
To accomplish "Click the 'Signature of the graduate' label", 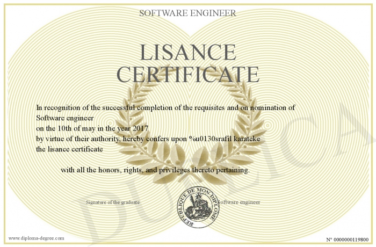I will pos(113,202).
